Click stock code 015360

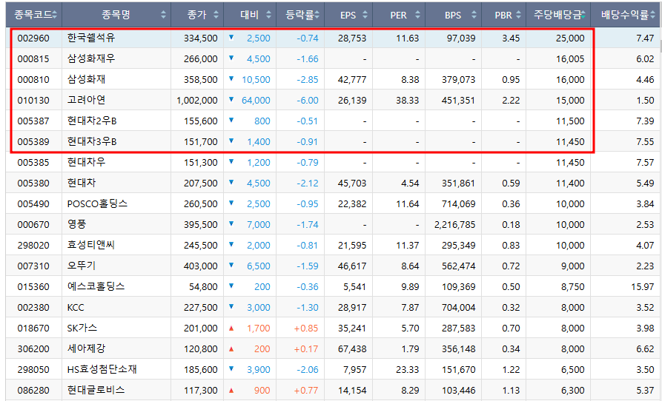[33, 287]
